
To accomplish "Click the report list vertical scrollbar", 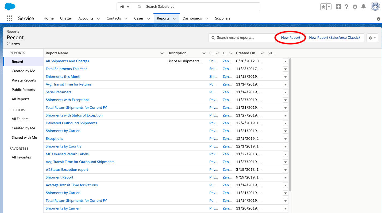I will (x=290, y=125).
